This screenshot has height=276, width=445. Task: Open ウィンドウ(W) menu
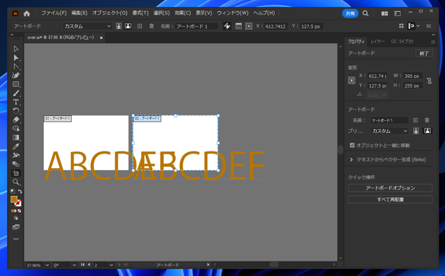point(232,13)
